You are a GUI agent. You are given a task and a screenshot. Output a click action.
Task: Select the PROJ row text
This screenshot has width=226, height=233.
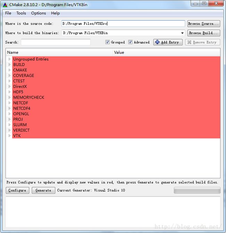coord(18,119)
